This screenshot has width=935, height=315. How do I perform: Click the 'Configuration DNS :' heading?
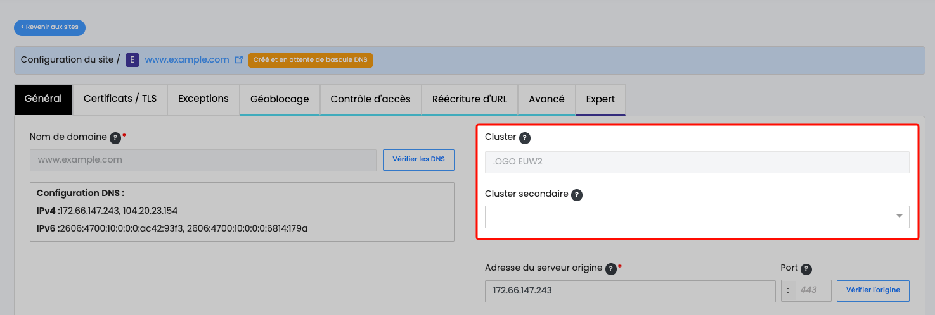click(x=81, y=193)
